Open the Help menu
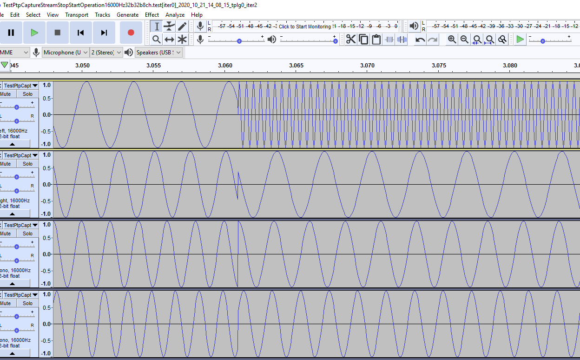The height and width of the screenshot is (360, 580). point(197,15)
